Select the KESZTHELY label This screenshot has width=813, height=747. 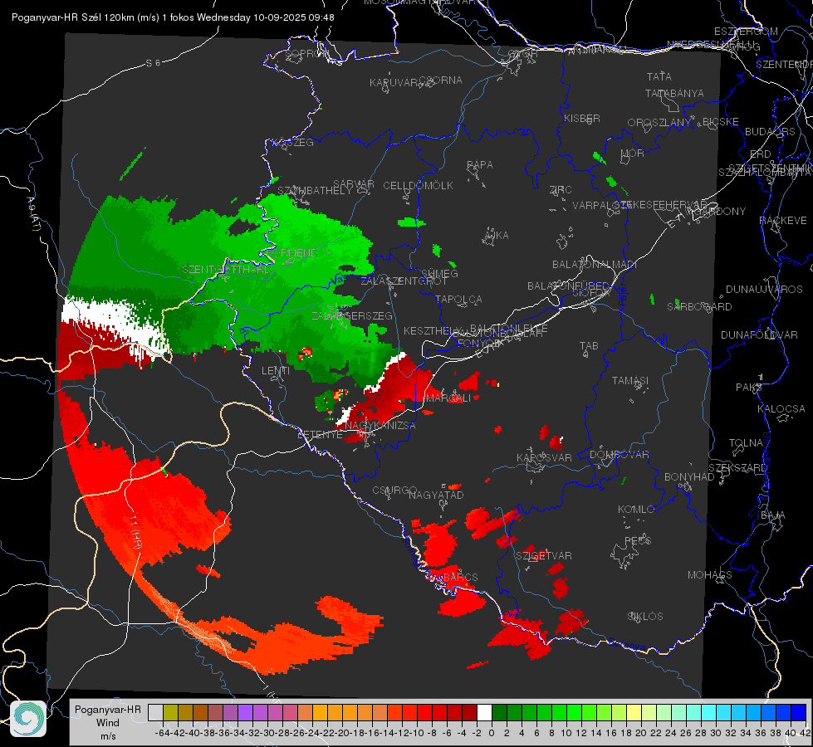click(433, 330)
